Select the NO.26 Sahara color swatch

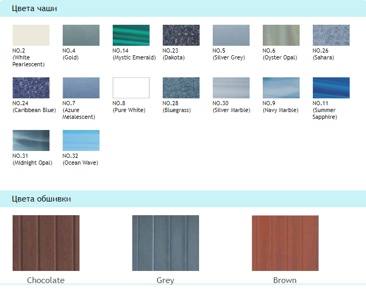(331, 35)
